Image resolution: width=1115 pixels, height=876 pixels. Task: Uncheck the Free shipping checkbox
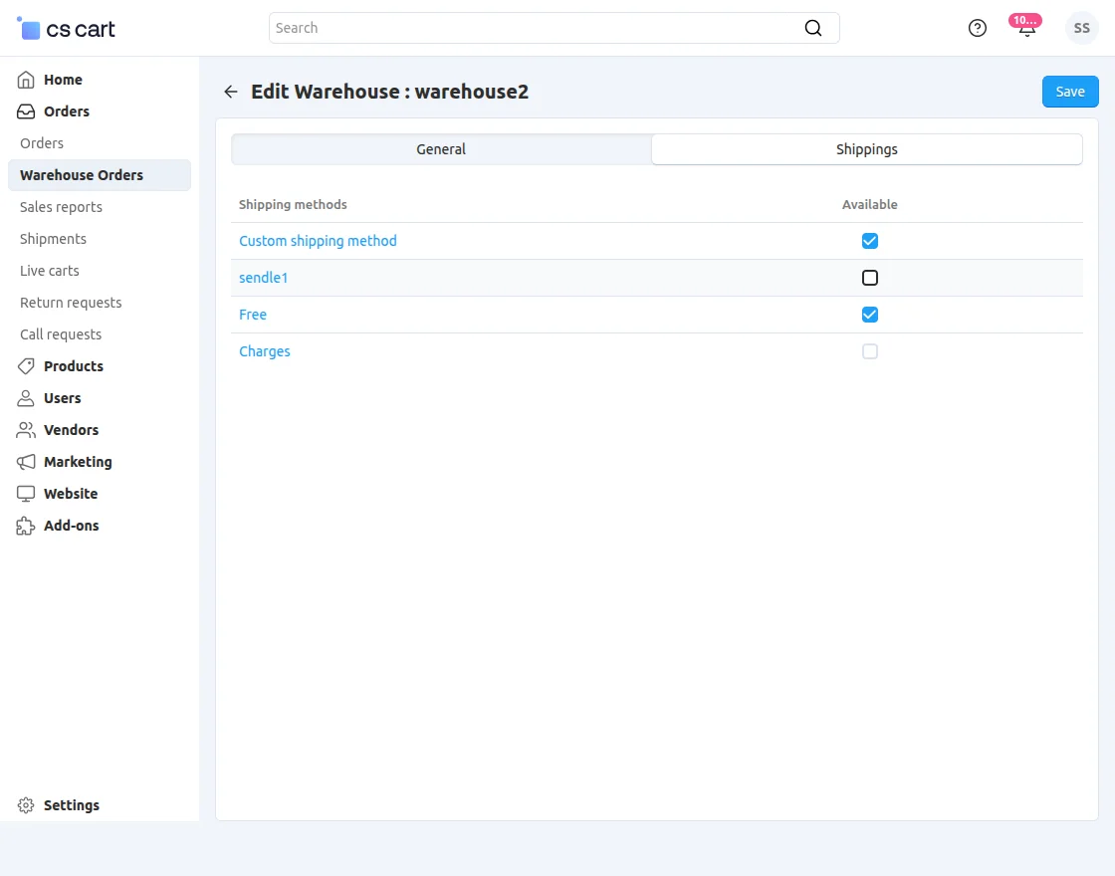coord(870,315)
